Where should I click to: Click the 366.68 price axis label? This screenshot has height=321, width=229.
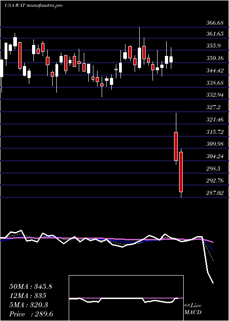(x=214, y=23)
